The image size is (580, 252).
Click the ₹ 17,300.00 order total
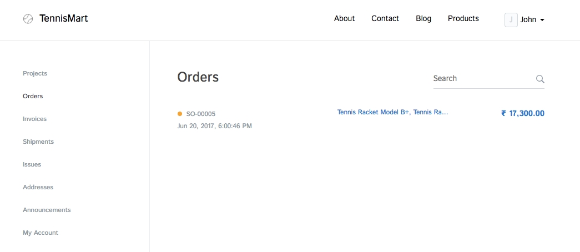(x=522, y=113)
